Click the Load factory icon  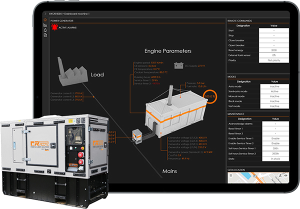click(x=73, y=71)
